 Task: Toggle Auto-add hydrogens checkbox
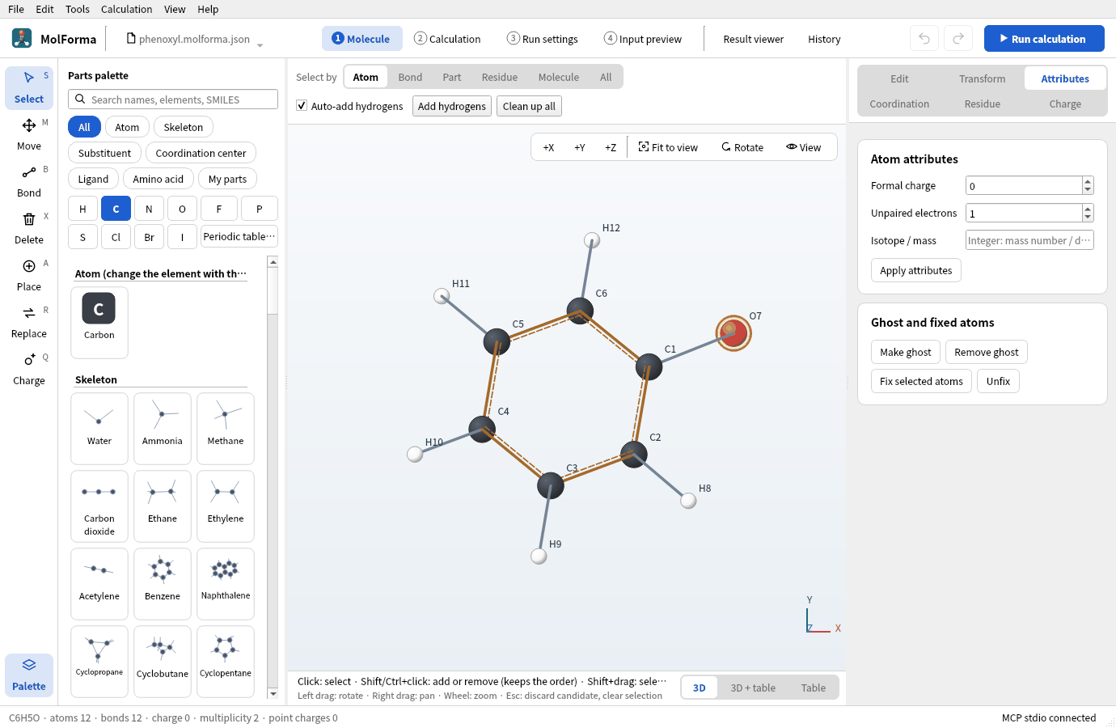[302, 106]
